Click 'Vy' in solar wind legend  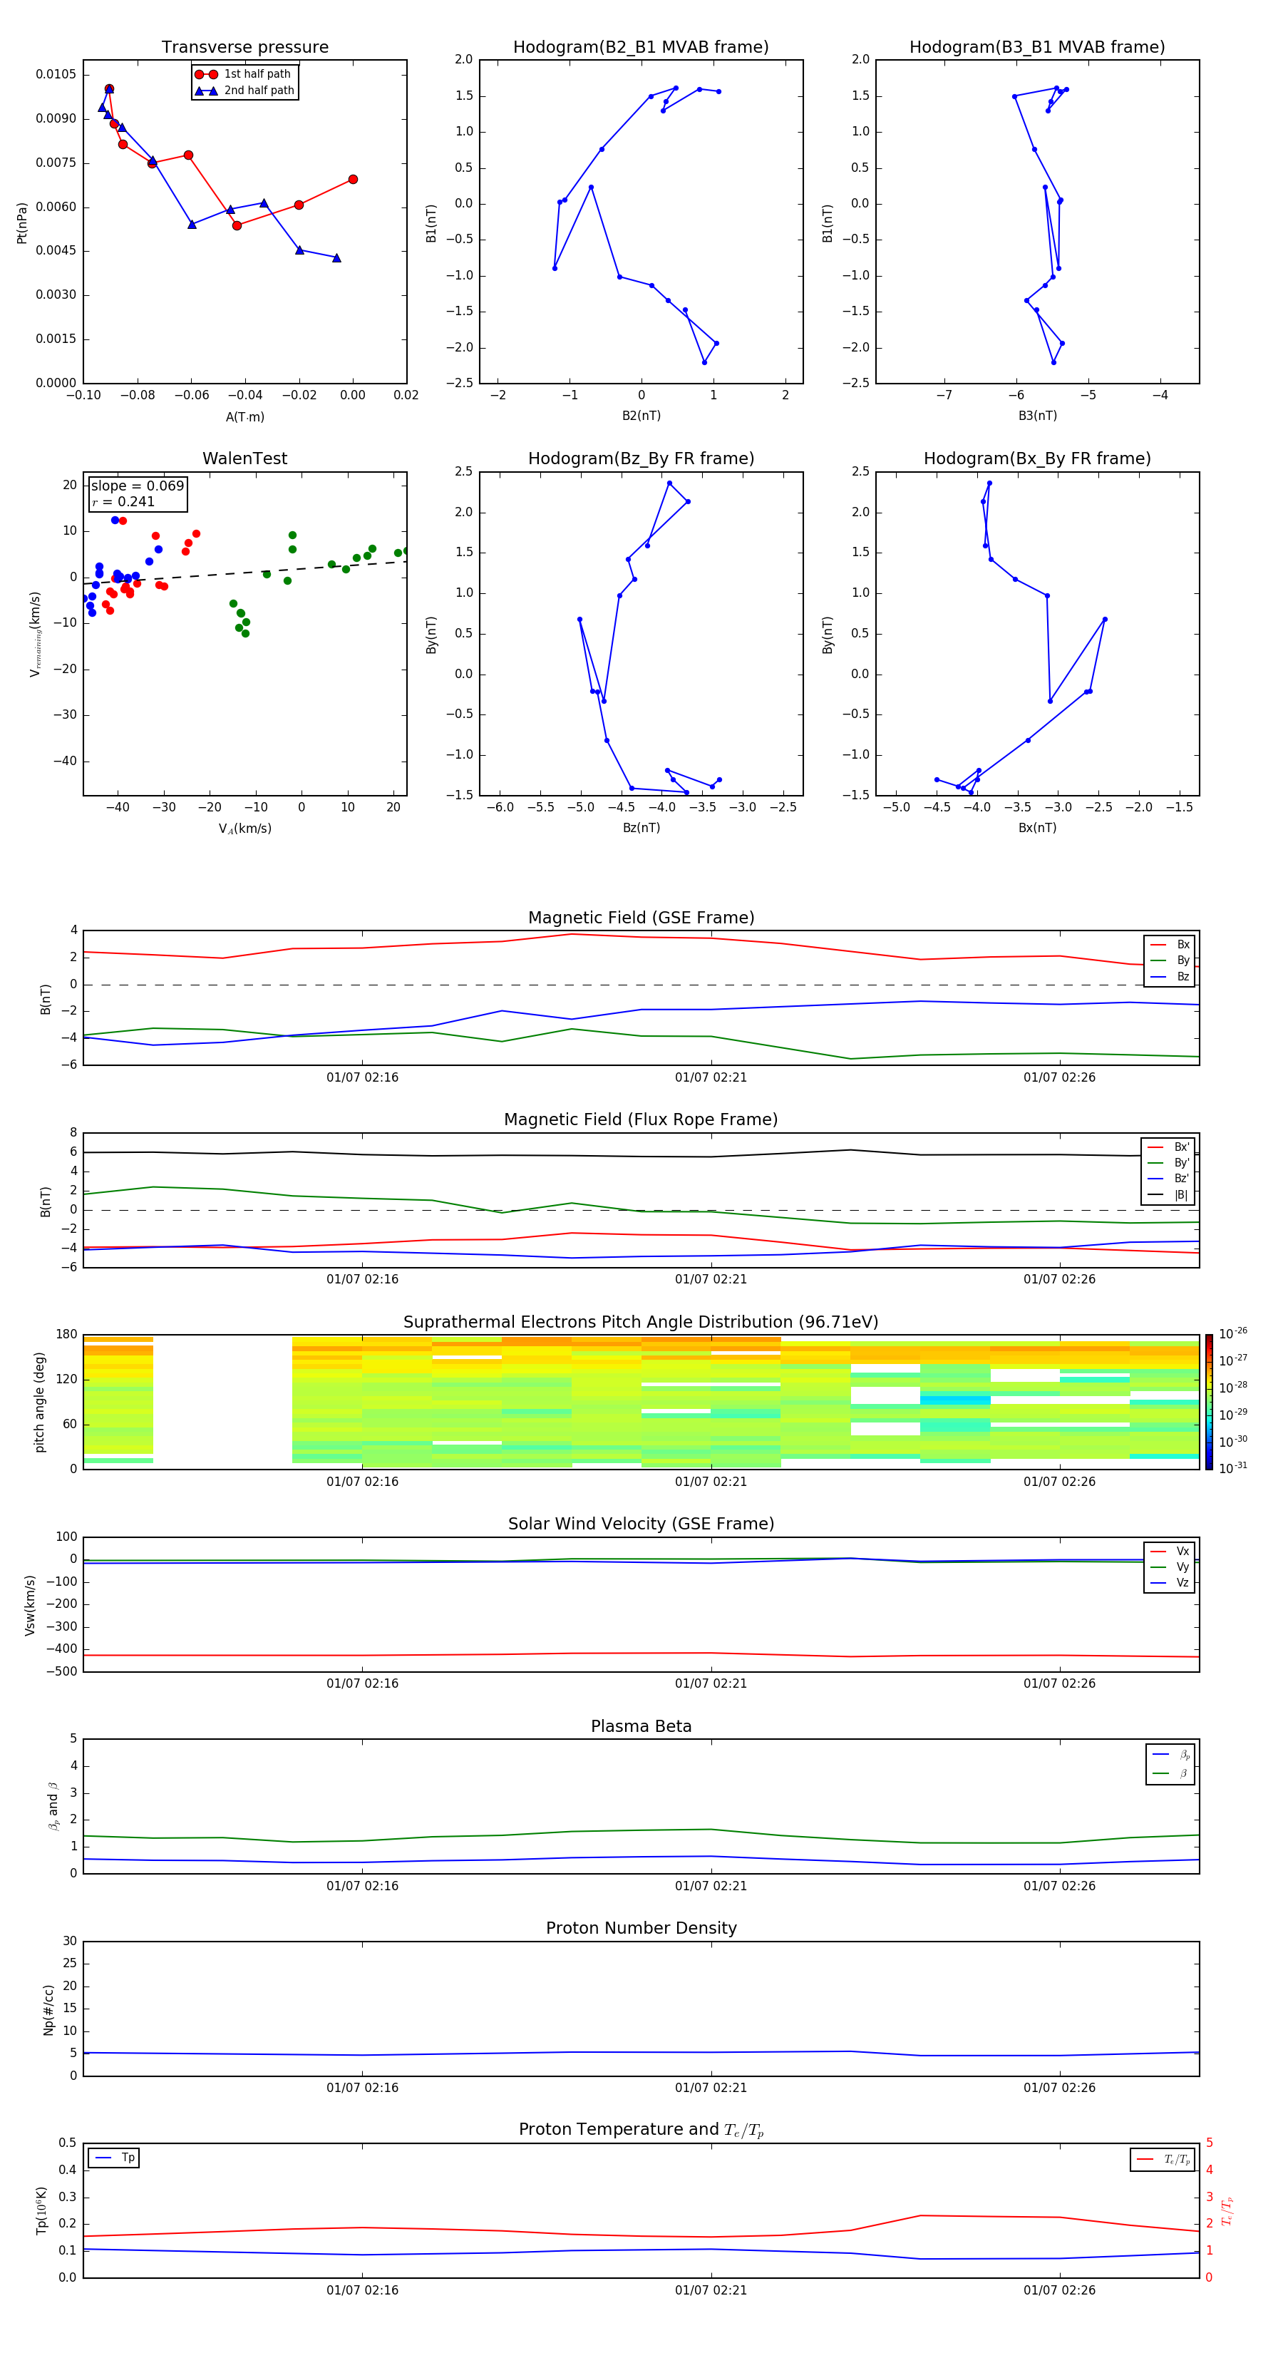click(1170, 1567)
